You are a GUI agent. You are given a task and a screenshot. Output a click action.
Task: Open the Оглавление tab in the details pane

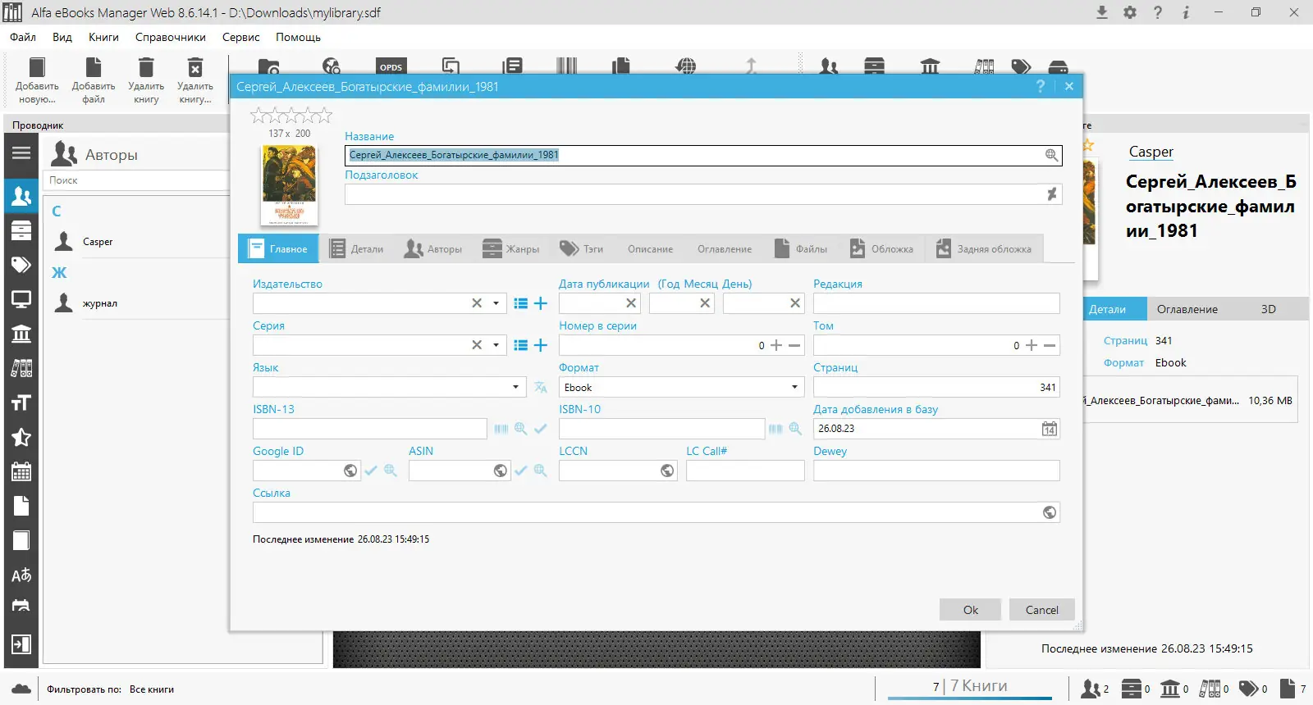pyautogui.click(x=1187, y=309)
